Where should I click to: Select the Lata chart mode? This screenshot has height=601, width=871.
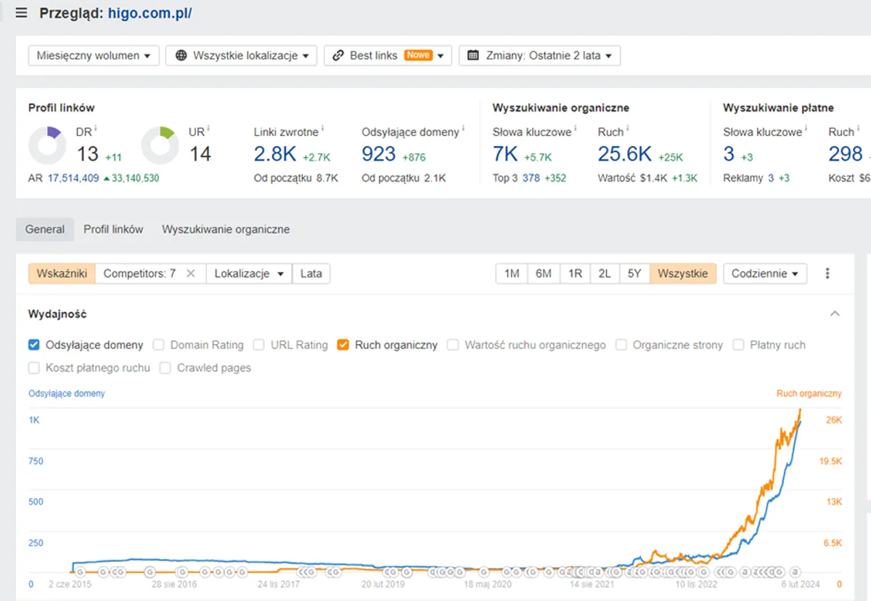pos(311,274)
